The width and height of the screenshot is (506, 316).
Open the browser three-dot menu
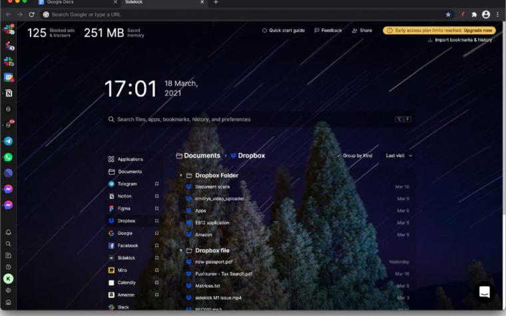[498, 15]
